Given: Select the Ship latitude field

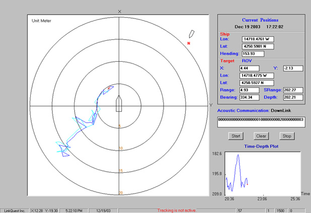Looking at the screenshot, I should tap(258, 46).
